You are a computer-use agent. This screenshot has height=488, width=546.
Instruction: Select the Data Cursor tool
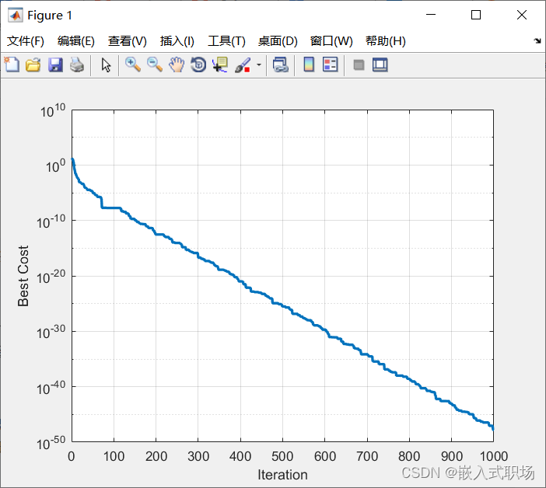coord(220,65)
